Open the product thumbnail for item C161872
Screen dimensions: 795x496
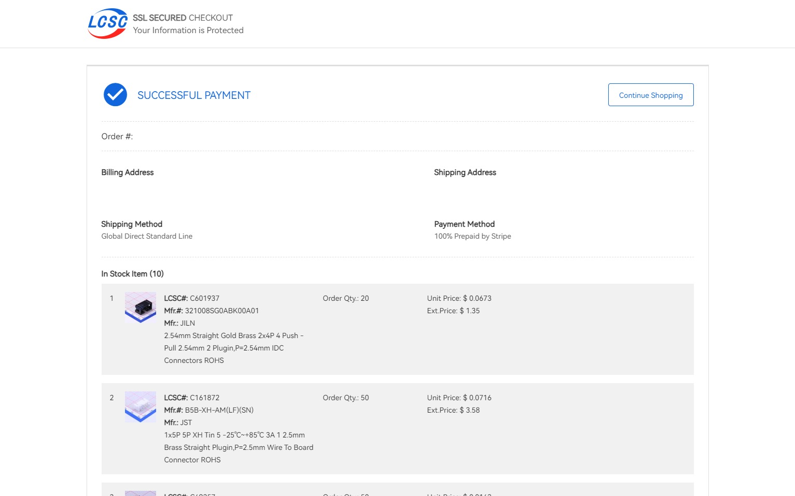pos(140,406)
